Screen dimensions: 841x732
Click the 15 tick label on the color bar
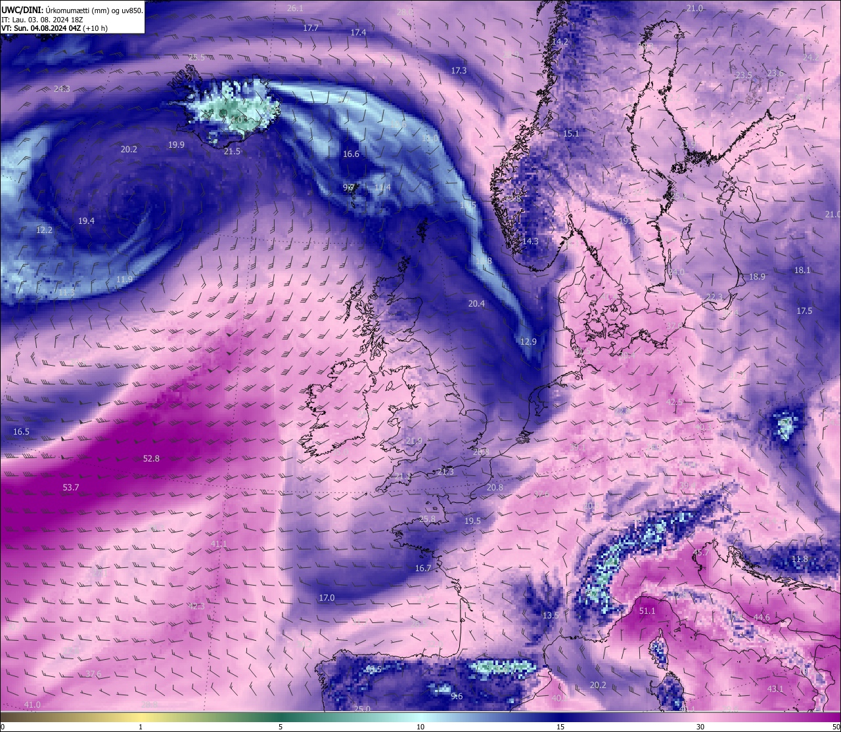point(560,726)
